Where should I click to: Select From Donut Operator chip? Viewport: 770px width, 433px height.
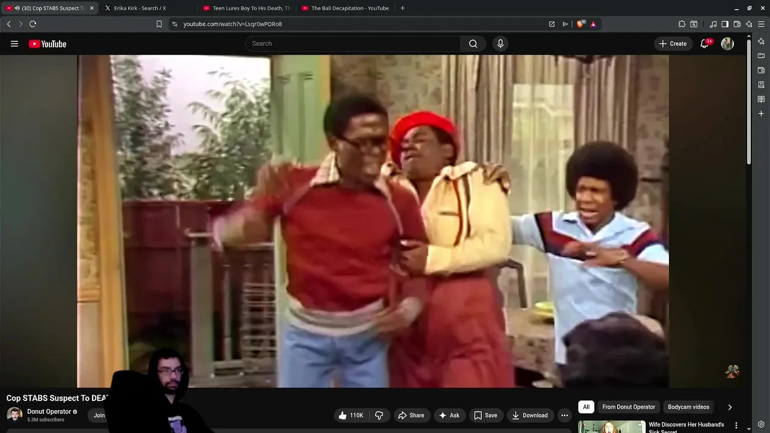[x=629, y=407]
